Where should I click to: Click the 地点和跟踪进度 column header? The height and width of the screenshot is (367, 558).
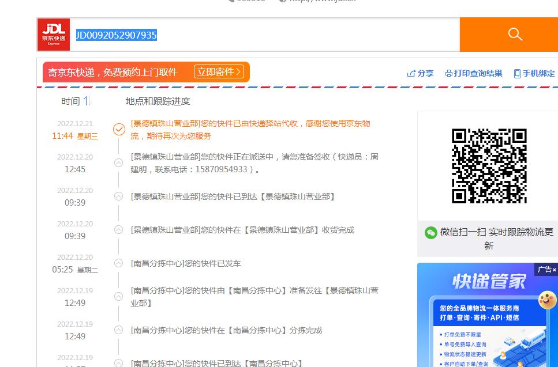tap(158, 101)
